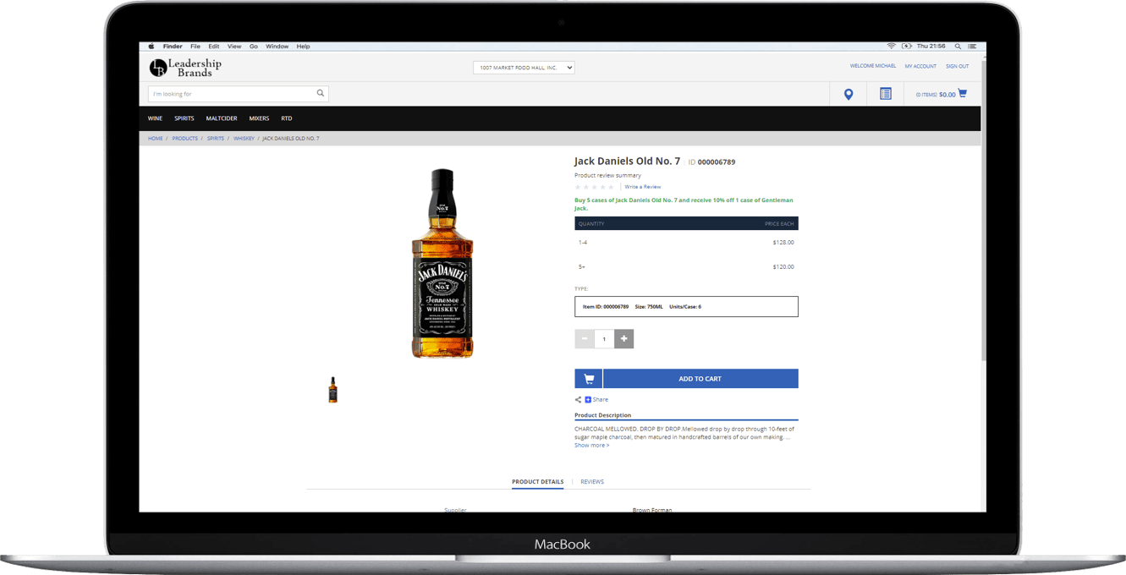Click the shopping cart icon in header
1126x575 pixels.
click(963, 94)
